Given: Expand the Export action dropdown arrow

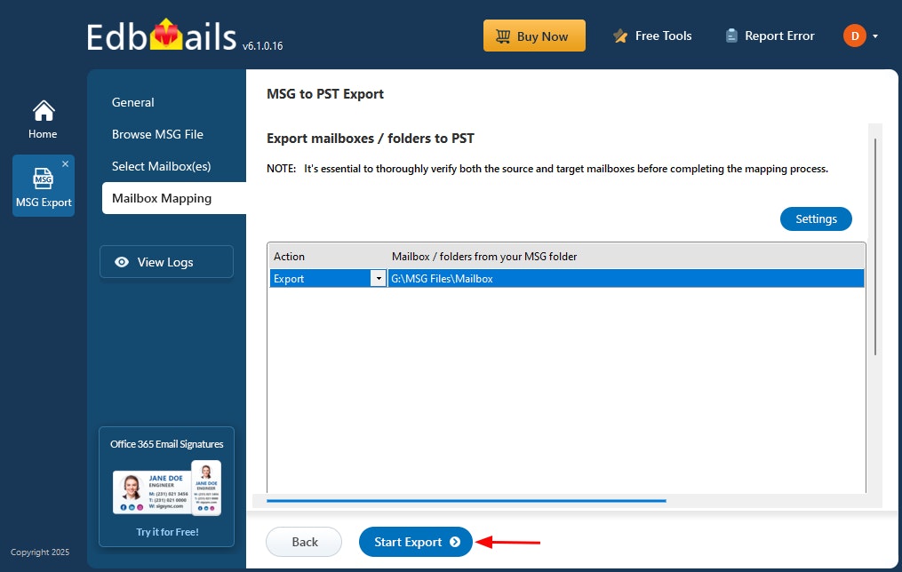Looking at the screenshot, I should click(378, 279).
